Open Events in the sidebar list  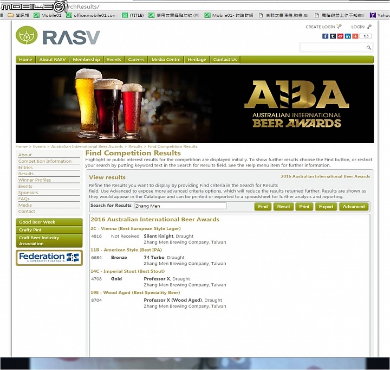pyautogui.click(x=25, y=186)
